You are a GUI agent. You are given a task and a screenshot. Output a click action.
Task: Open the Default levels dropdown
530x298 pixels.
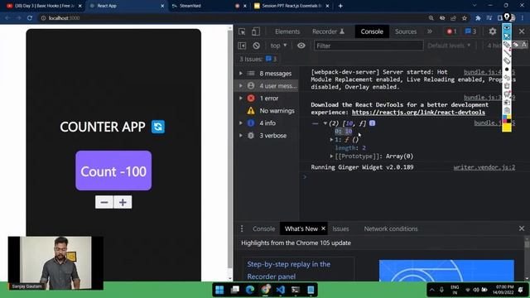tap(449, 46)
